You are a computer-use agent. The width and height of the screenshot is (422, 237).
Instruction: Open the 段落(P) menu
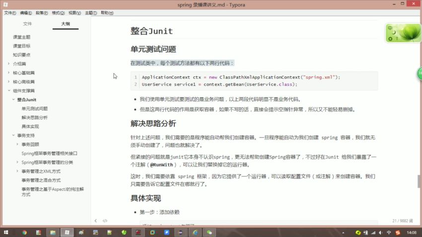[42, 13]
